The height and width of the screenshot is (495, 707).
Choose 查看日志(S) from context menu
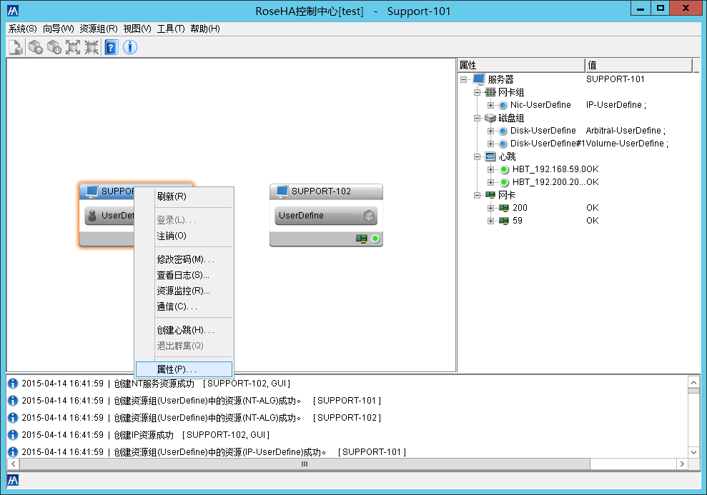(x=183, y=275)
